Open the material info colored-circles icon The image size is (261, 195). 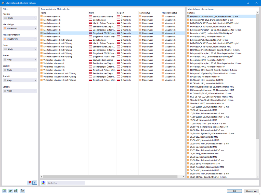tap(43, 183)
